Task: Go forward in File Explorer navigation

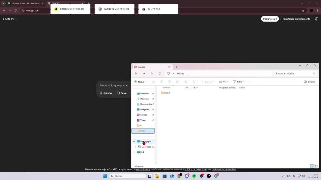Action: 144,73
